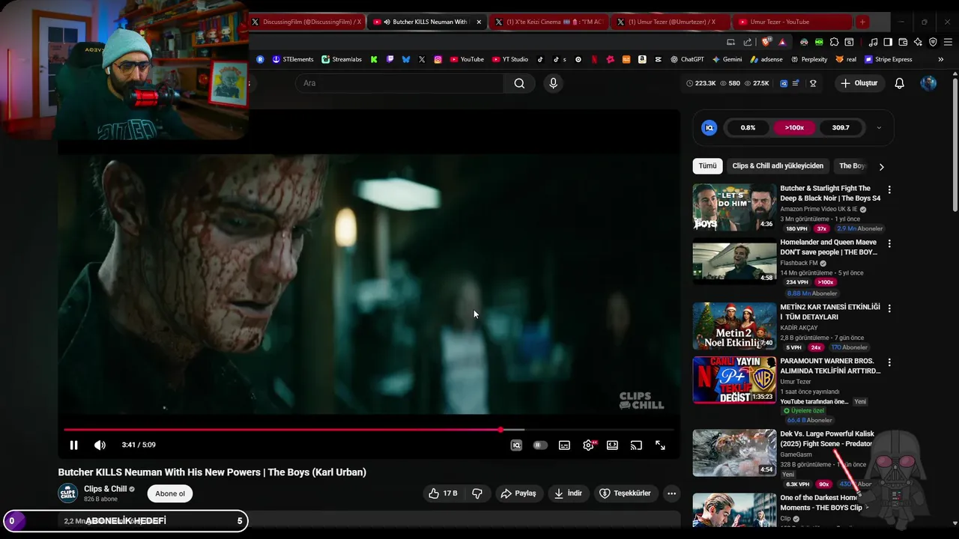Viewport: 959px width, 539px height.
Task: Open the Amazon bookmark icon
Action: [x=642, y=59]
